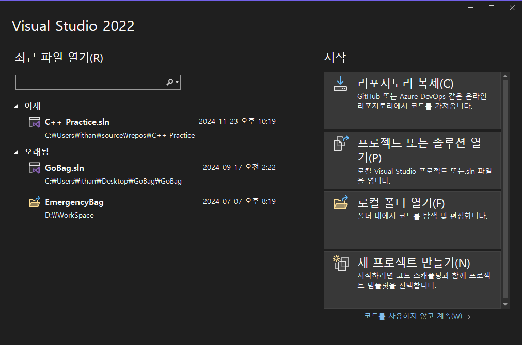This screenshot has height=345, width=522.
Task: Click the start panel scrollbar down arrow
Action: click(x=505, y=304)
